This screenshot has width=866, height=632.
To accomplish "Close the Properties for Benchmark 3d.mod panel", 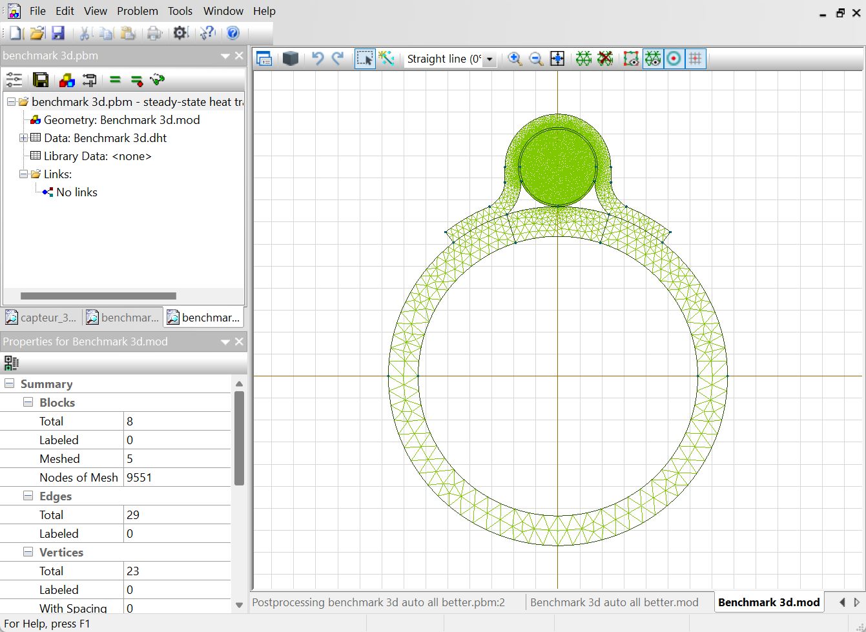I will [x=239, y=341].
